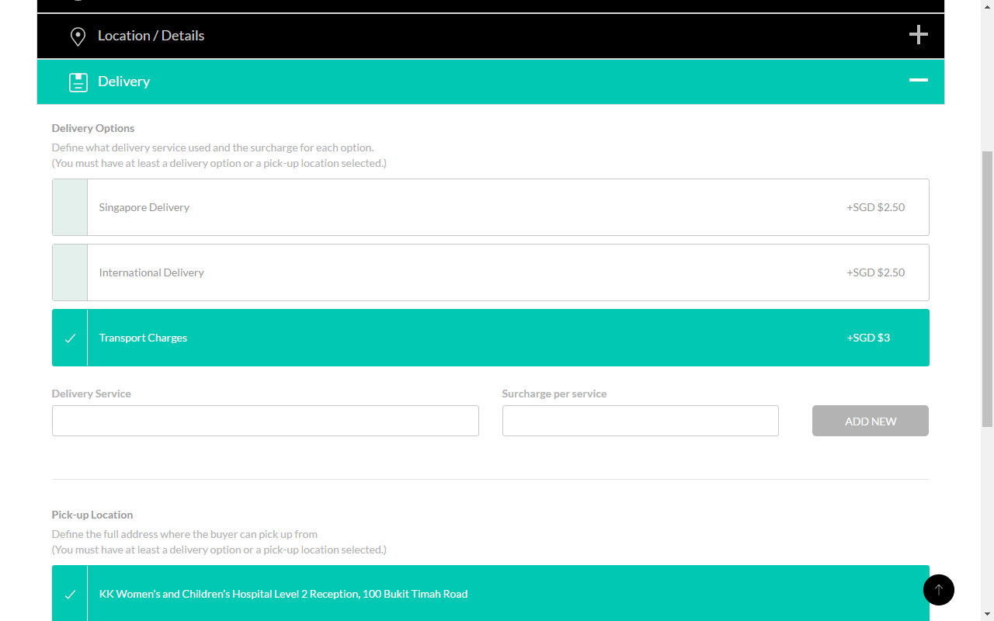This screenshot has height=621, width=994.
Task: Click Singapore Delivery +SGD $2.50 price
Action: [x=876, y=207]
